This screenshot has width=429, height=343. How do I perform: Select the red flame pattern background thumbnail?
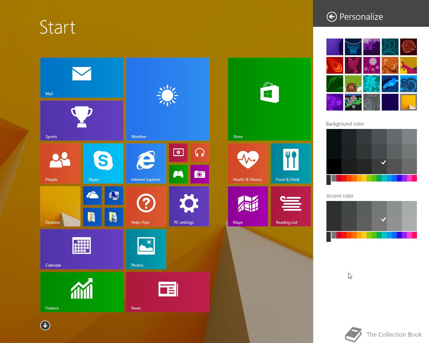click(335, 65)
